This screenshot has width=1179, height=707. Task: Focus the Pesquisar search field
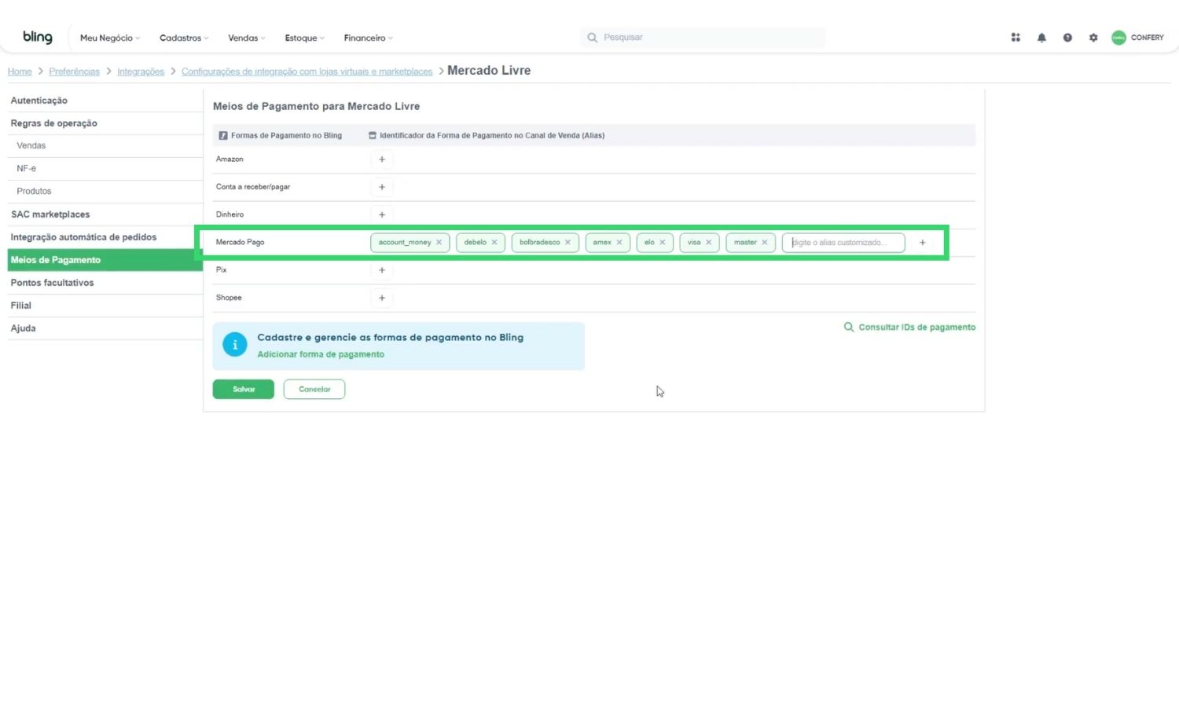[703, 38]
